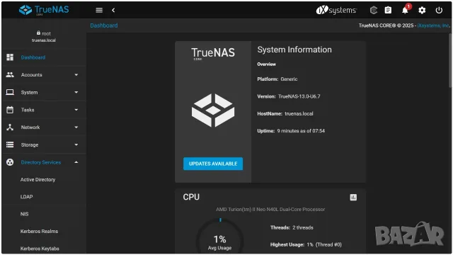Click the TrueNAS logo in the header
The width and height of the screenshot is (453, 255).
44,10
